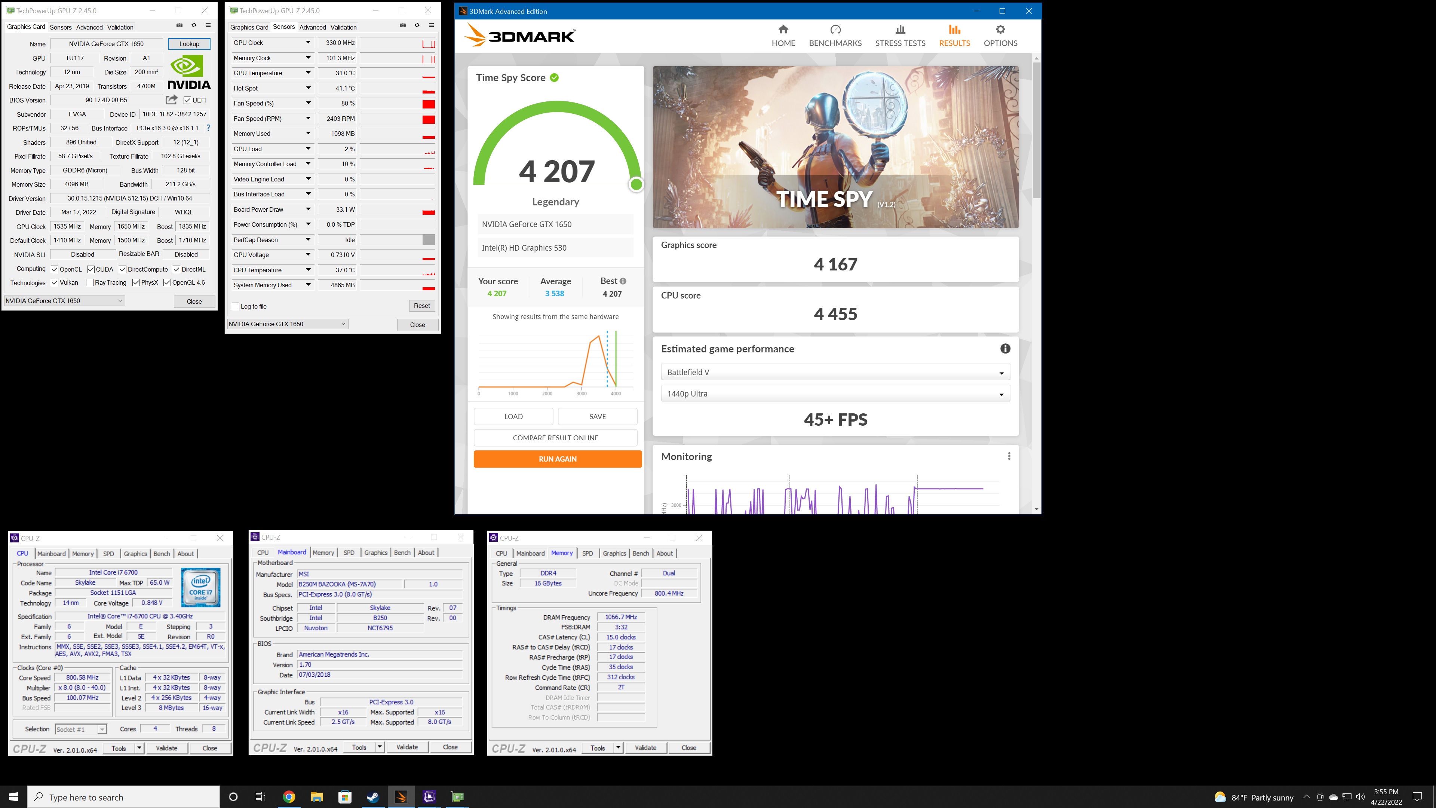Expand GPU Clock sensor dropdown

[308, 42]
